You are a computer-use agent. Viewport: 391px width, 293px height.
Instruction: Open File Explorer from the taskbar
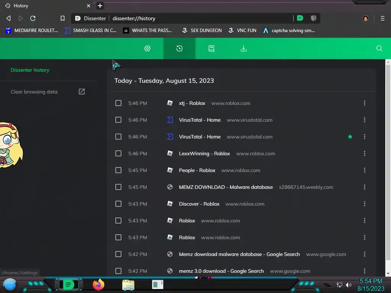[x=128, y=285]
